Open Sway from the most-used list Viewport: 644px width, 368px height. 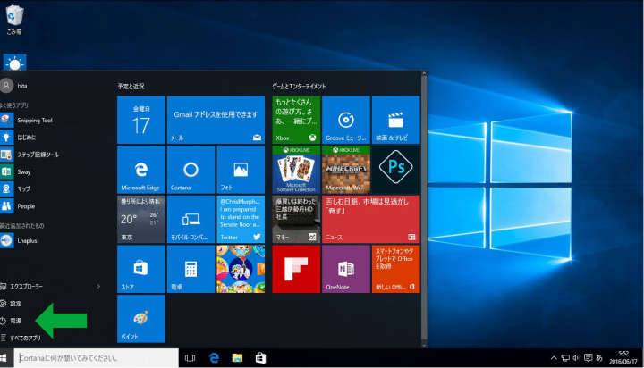[x=15, y=171]
